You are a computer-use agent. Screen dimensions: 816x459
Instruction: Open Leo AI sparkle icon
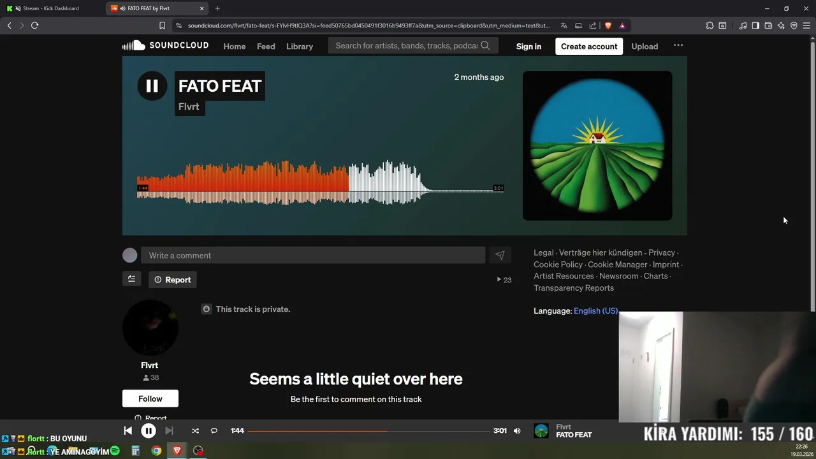pyautogui.click(x=781, y=25)
